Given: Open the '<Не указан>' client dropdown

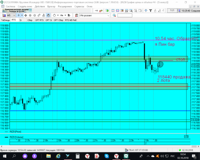Looking at the screenshot, I should pos(94,15).
